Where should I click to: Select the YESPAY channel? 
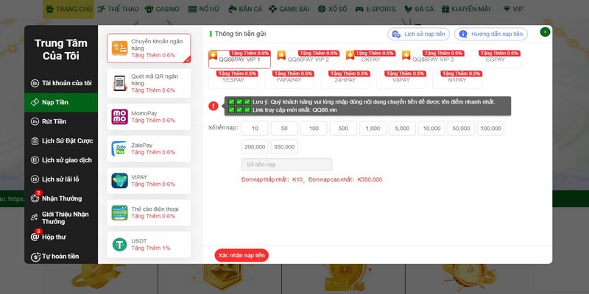click(x=233, y=80)
